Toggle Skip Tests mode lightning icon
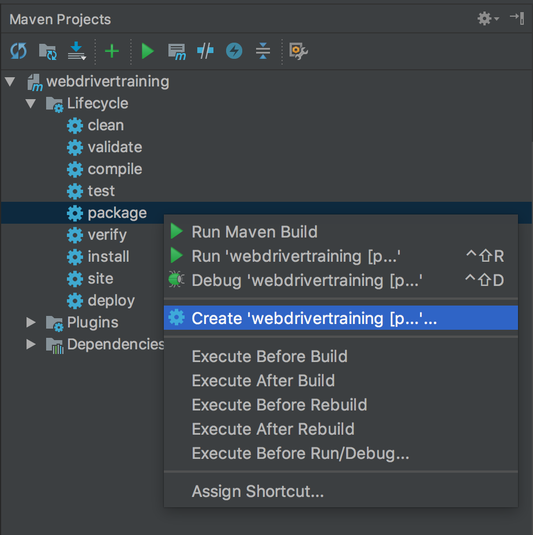 click(x=234, y=51)
